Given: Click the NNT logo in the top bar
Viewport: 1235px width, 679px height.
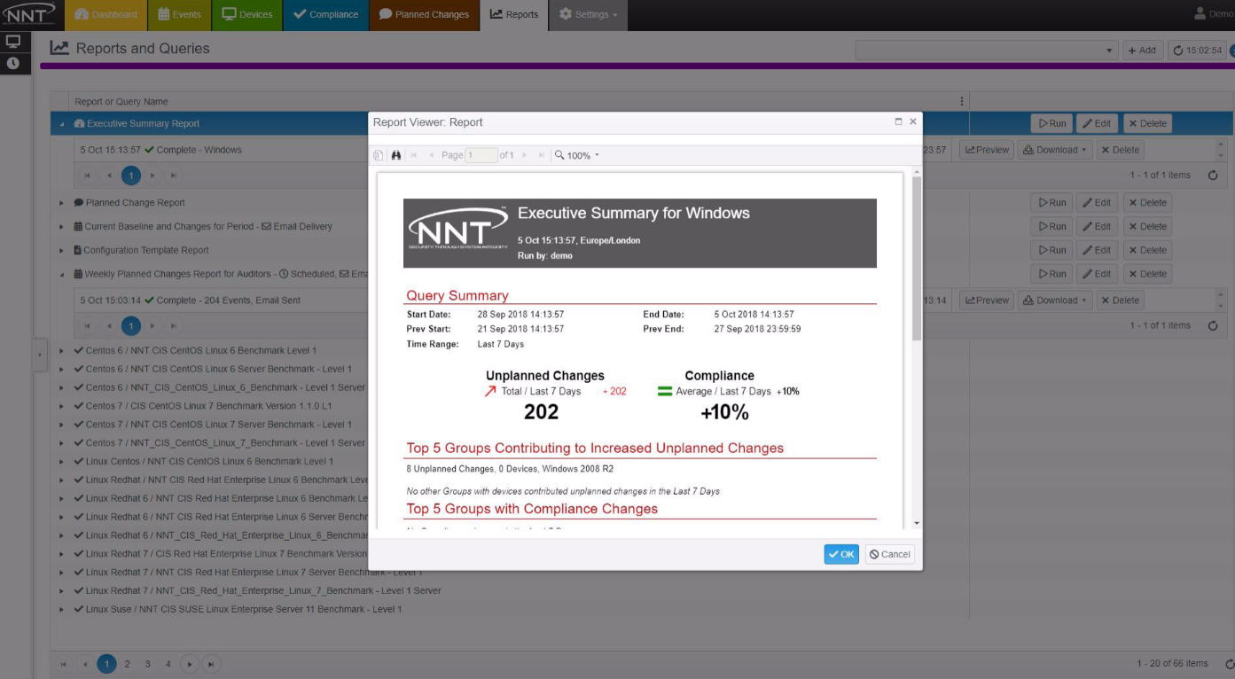Looking at the screenshot, I should pos(29,13).
